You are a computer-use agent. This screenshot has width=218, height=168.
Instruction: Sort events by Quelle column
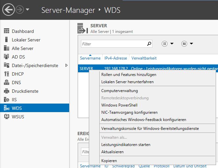144,166
